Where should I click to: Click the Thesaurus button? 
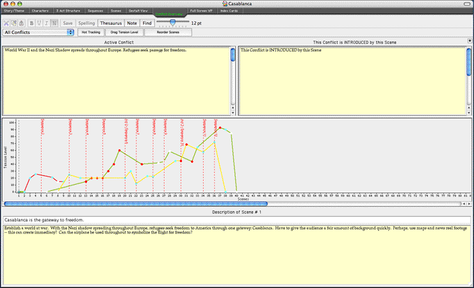[x=110, y=23]
